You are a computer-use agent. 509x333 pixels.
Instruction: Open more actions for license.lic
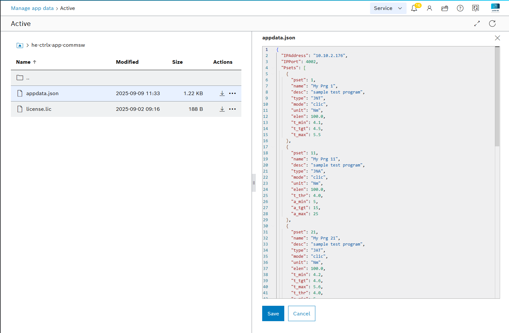coord(232,109)
